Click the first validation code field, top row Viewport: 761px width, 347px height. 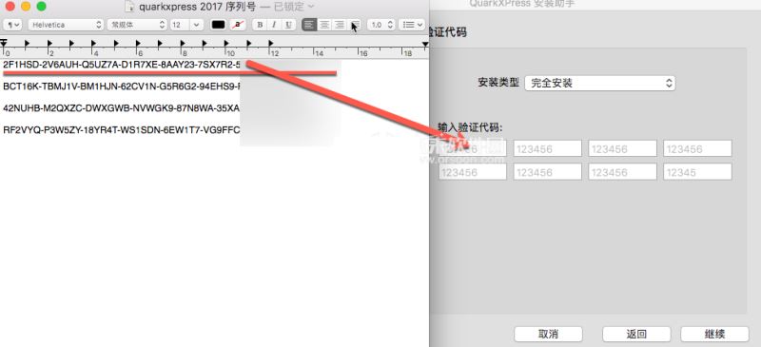point(473,148)
